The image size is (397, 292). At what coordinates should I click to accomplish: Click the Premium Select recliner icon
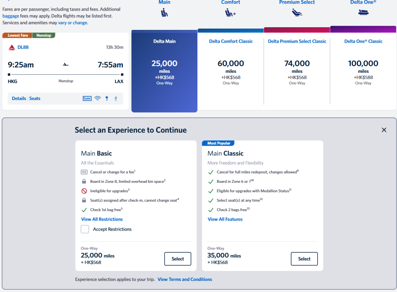point(297,13)
